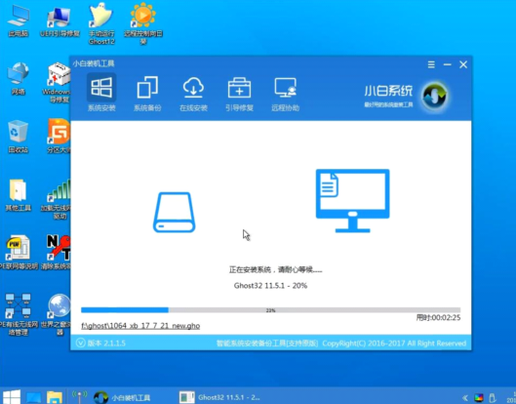
Task: Open 加载无线网驱动 desktop shortcut
Action: coord(56,199)
